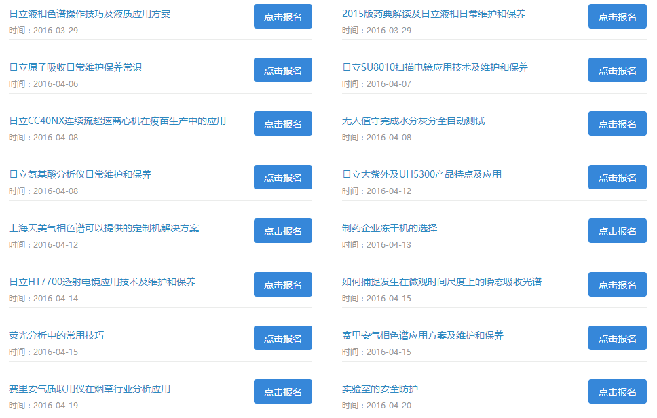Open 实验室的安全防护 link

click(x=380, y=389)
